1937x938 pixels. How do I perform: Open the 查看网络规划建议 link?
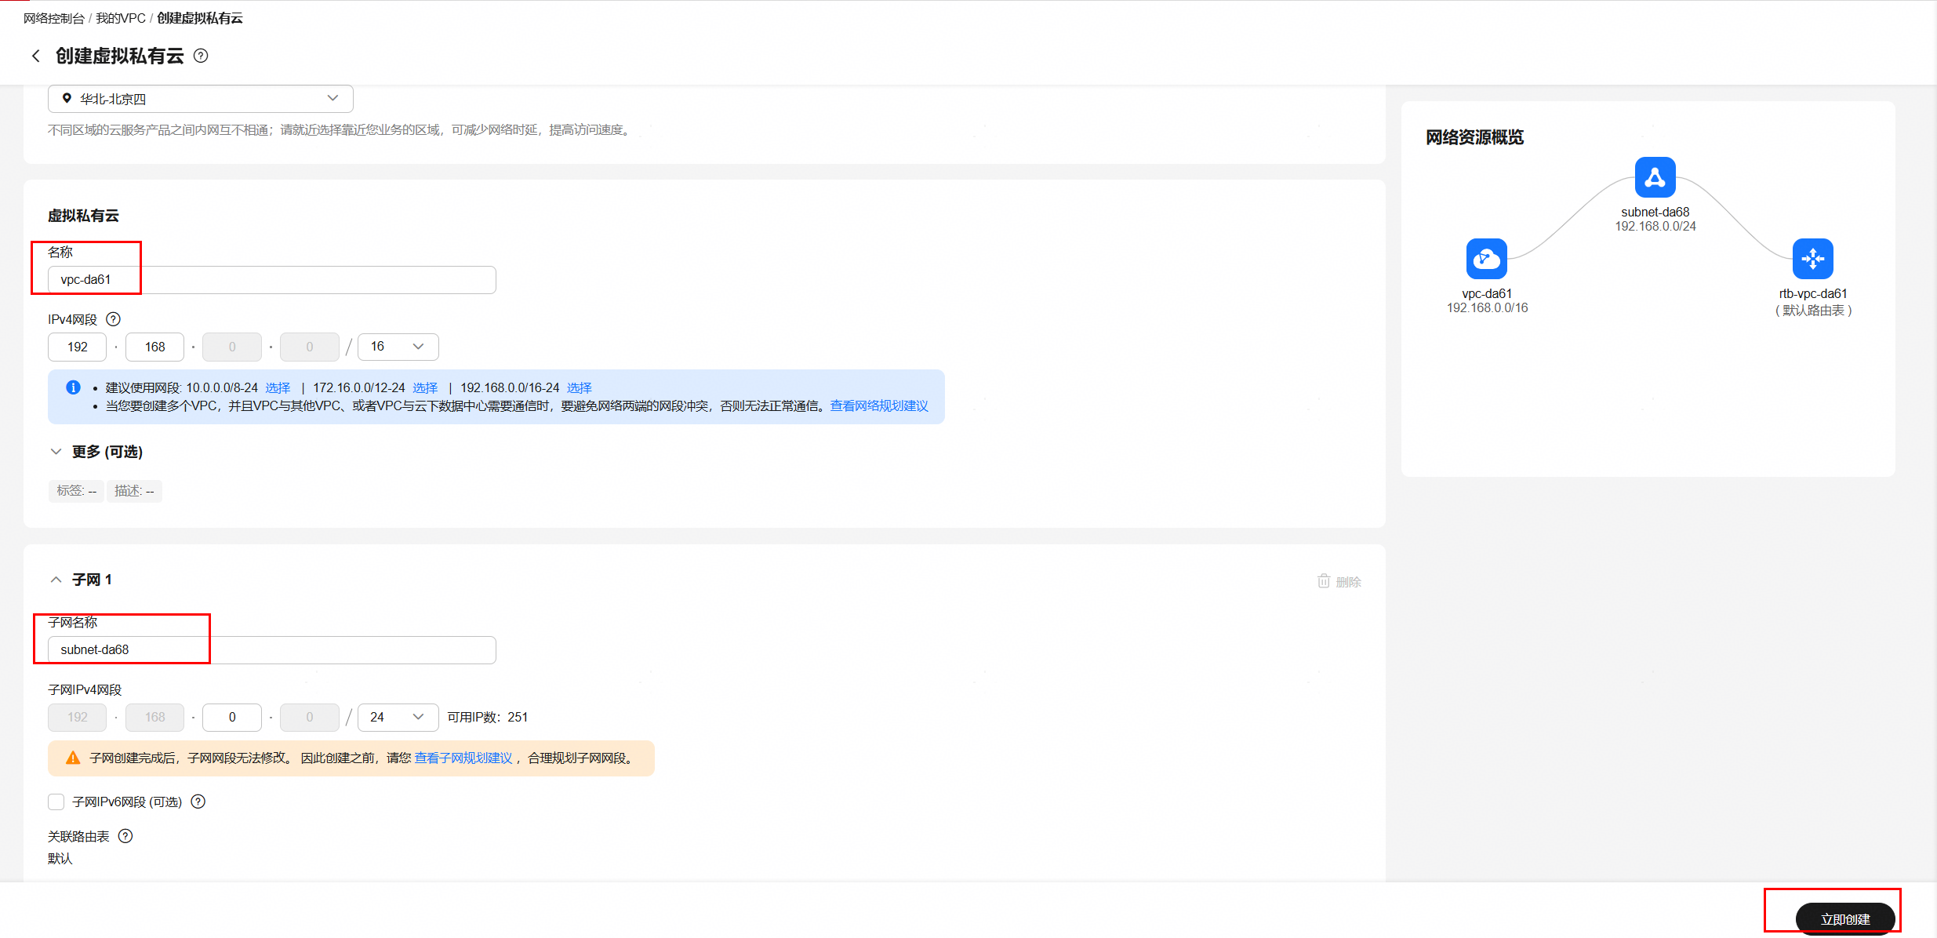click(x=878, y=405)
